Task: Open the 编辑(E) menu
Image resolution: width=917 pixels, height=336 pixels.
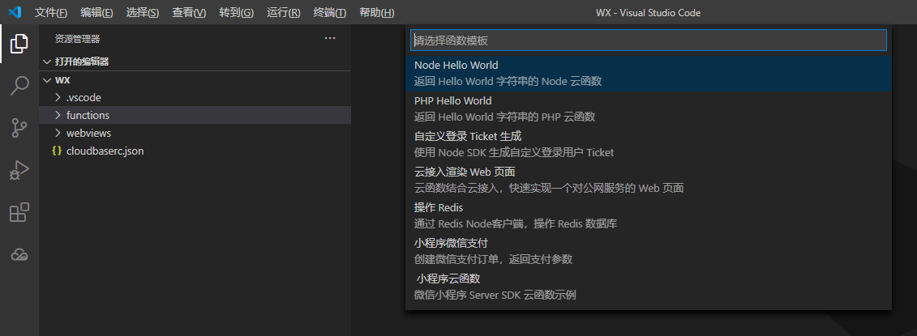Action: (96, 12)
